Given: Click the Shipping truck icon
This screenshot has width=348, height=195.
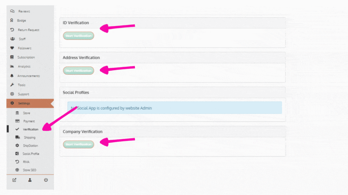Looking at the screenshot, I should point(17,137).
